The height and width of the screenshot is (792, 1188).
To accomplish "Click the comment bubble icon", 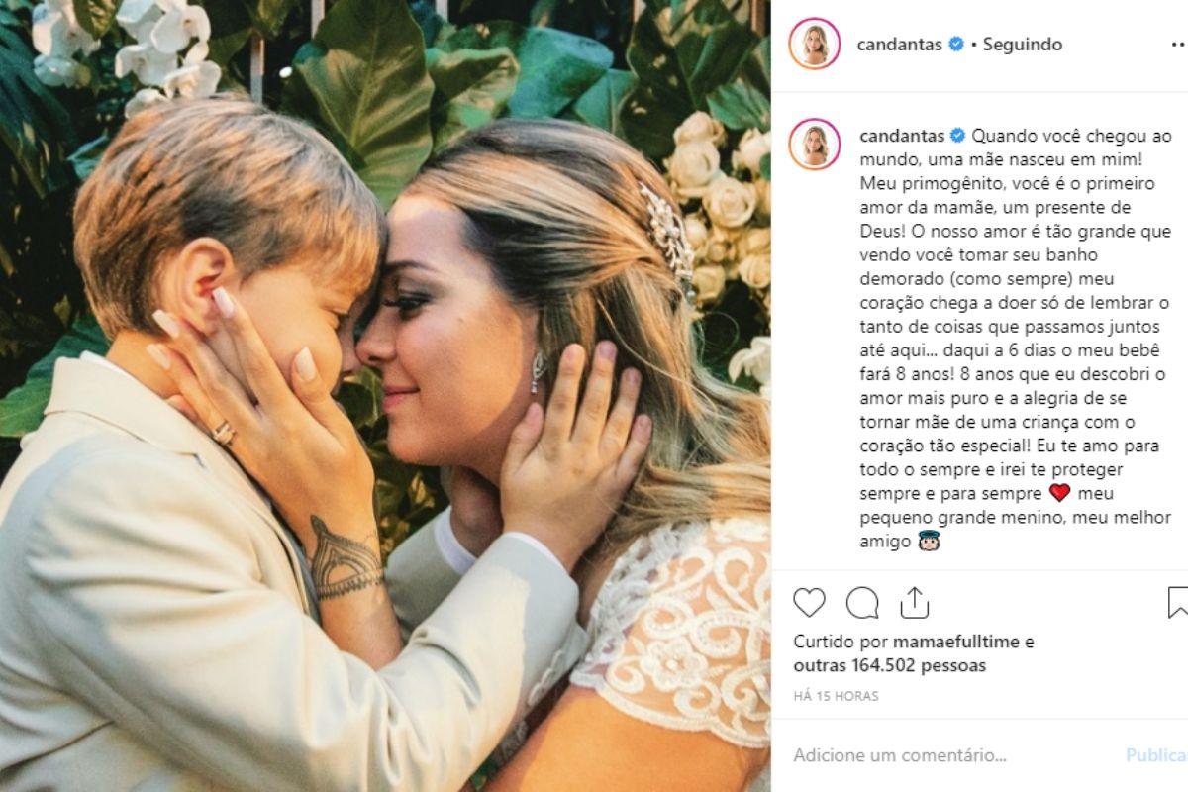I will [862, 602].
